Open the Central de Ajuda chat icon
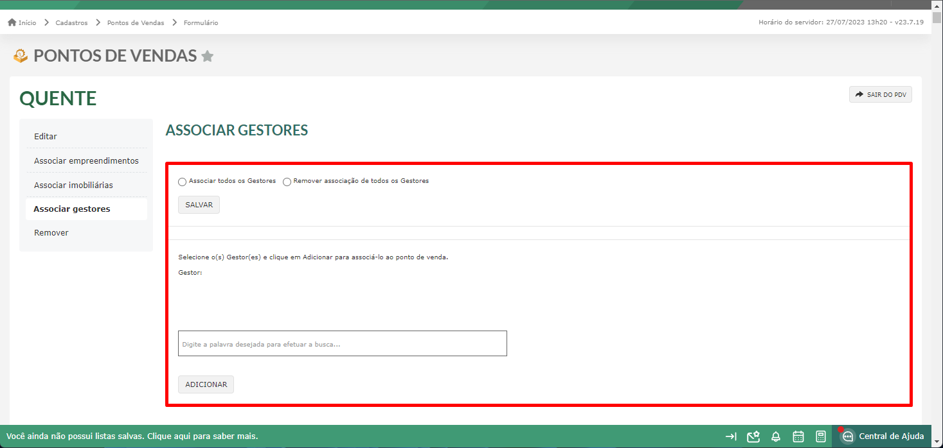The height and width of the screenshot is (448, 943). 848,436
